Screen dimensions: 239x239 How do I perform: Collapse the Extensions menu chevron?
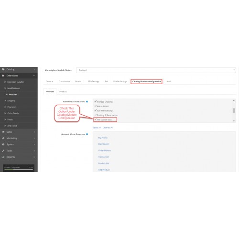click(x=34, y=76)
